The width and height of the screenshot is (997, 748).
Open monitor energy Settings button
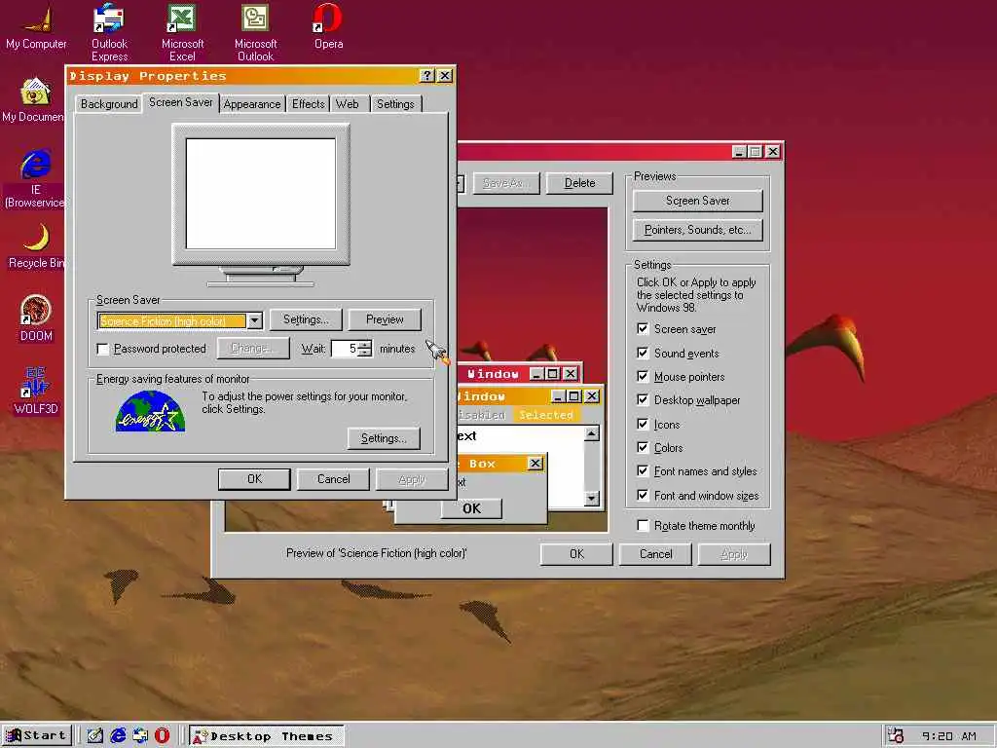[384, 438]
